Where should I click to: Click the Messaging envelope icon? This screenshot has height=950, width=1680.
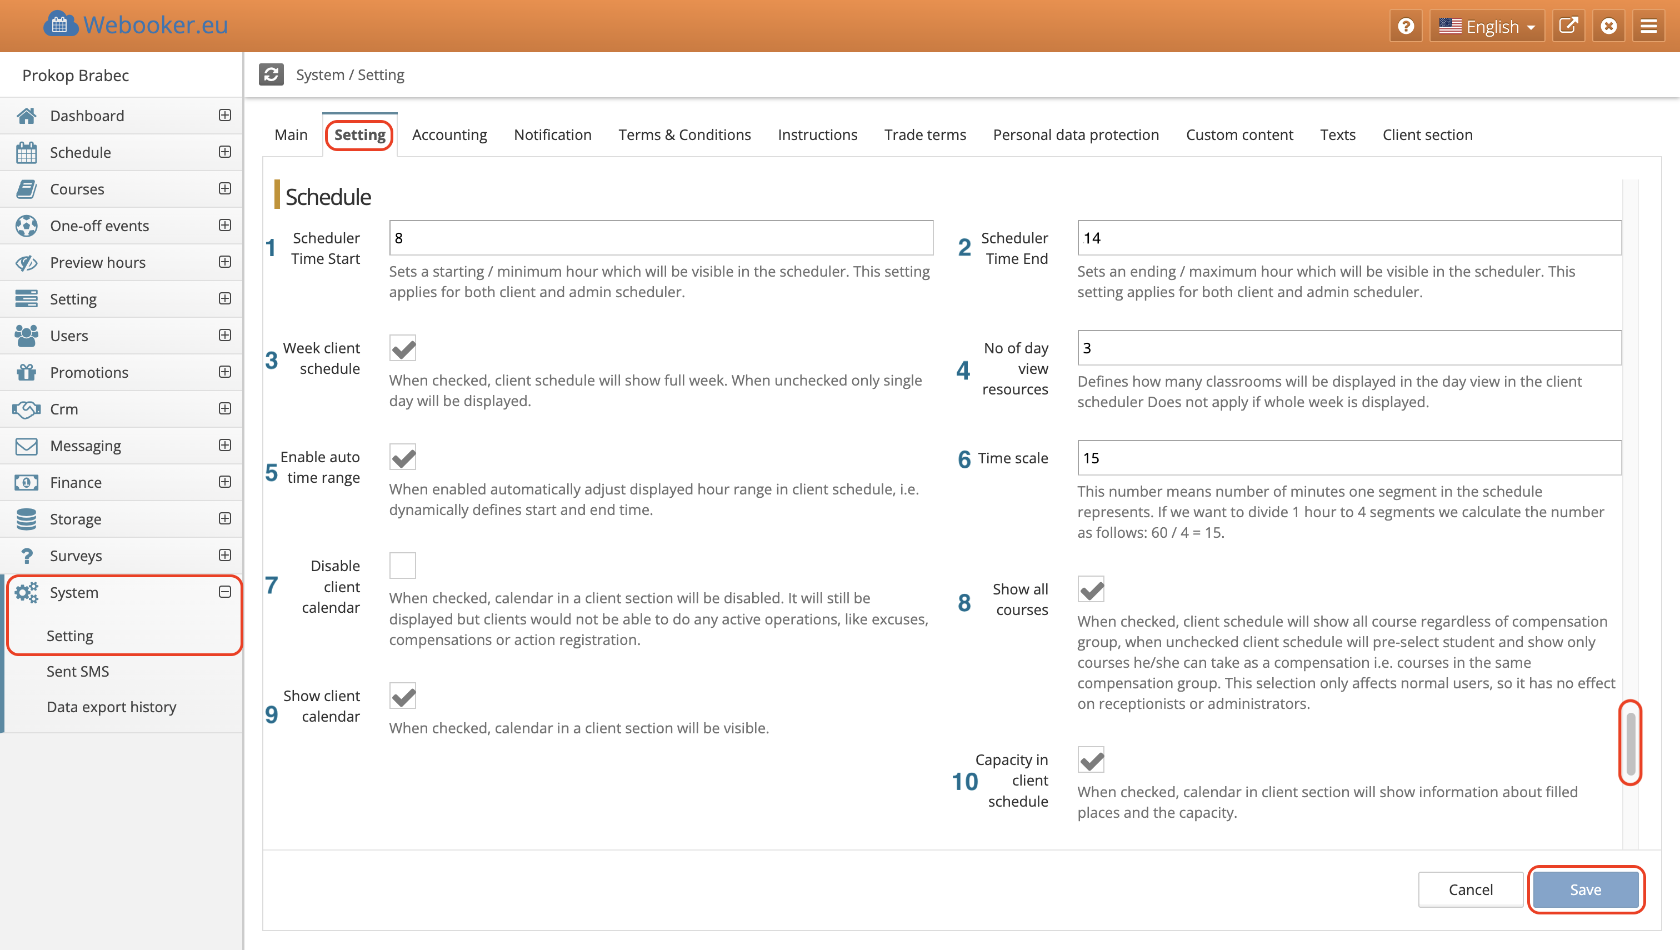pyautogui.click(x=26, y=446)
